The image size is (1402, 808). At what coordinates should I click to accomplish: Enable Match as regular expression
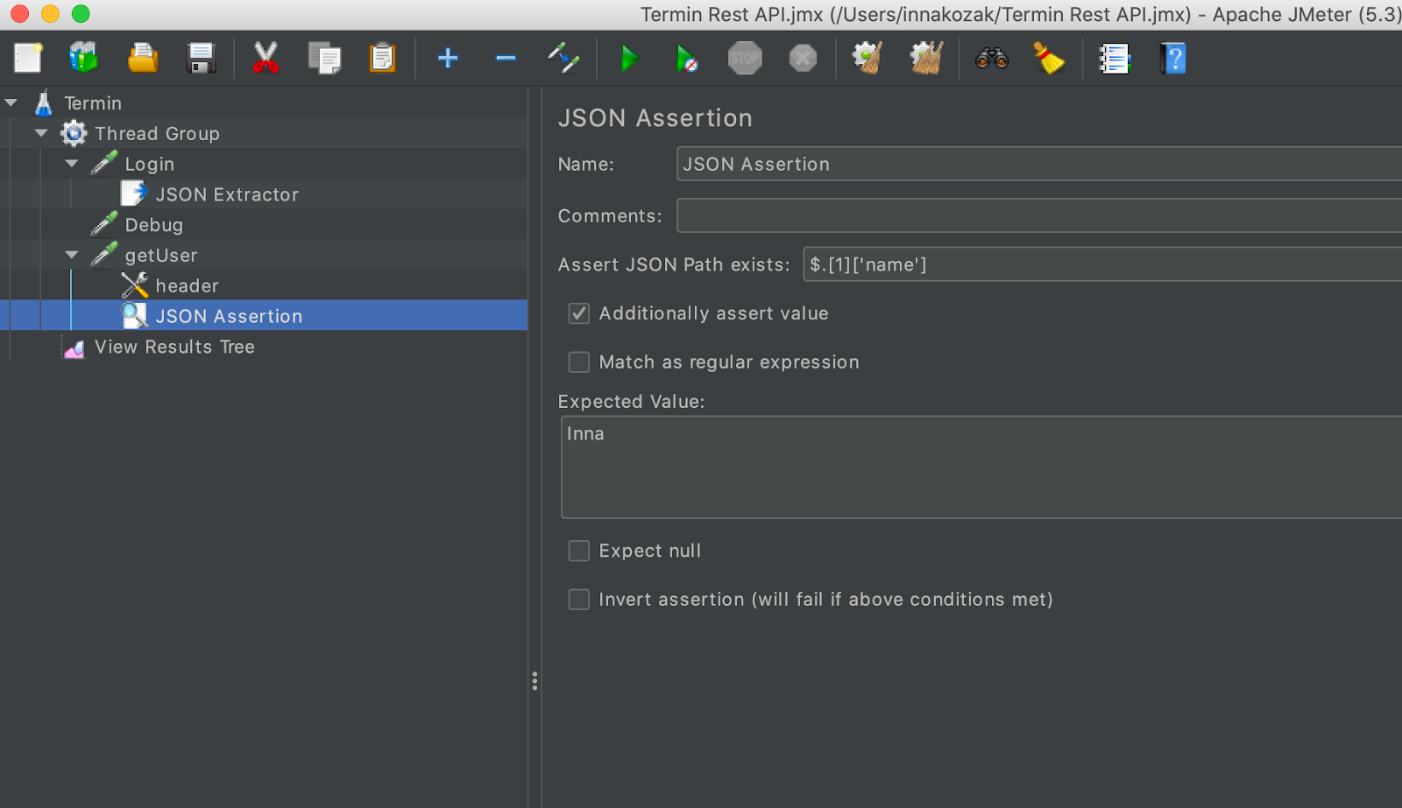tap(579, 362)
